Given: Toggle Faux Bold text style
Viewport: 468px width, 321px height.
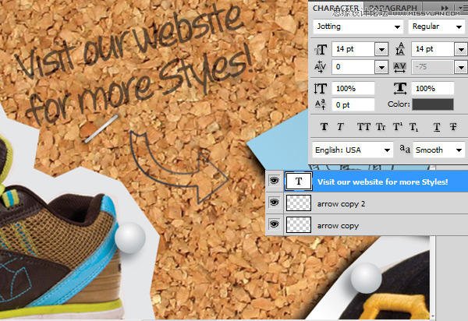Looking at the screenshot, I should click(324, 127).
